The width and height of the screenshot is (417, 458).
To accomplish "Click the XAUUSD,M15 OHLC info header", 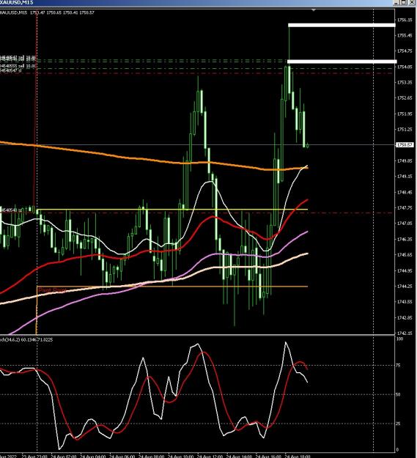I will (47, 12).
